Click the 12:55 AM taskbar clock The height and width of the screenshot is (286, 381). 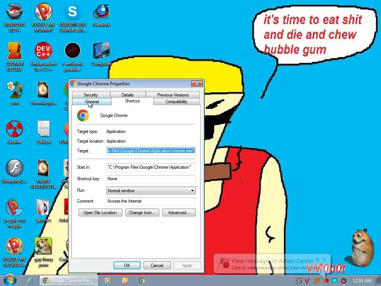[x=362, y=281]
